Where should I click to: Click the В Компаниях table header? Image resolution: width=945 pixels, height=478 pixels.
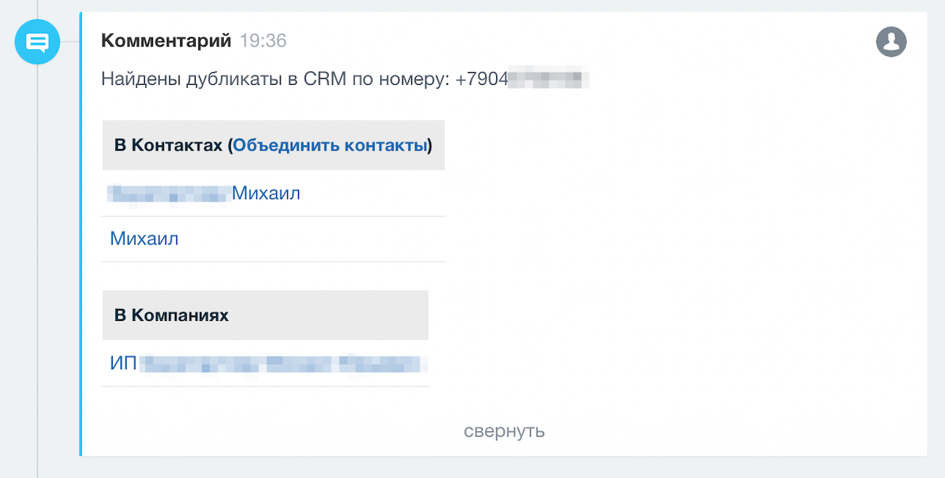pyautogui.click(x=171, y=315)
